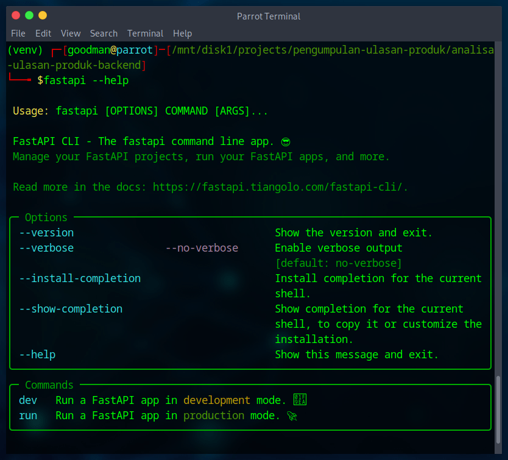Click the --no-verbose option text
The width and height of the screenshot is (508, 460).
(x=202, y=248)
